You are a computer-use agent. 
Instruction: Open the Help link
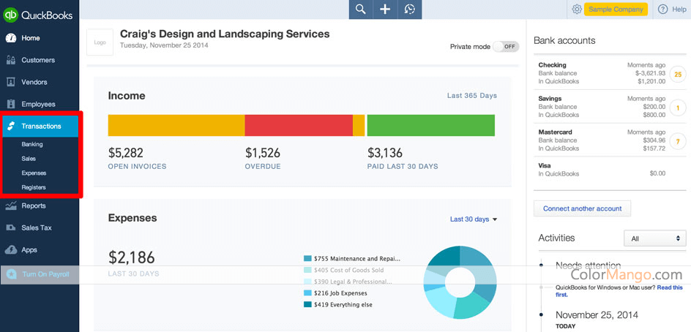click(x=679, y=10)
